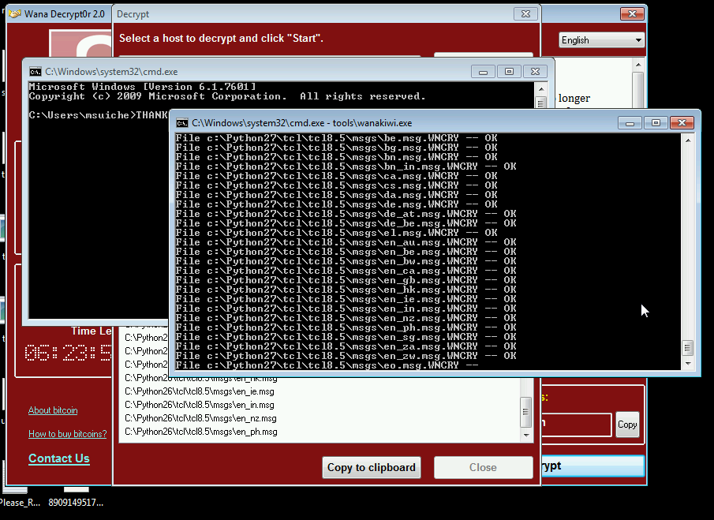Screen dimensions: 714x520
Task: Click the Copy to clipboard button
Action: (x=372, y=468)
